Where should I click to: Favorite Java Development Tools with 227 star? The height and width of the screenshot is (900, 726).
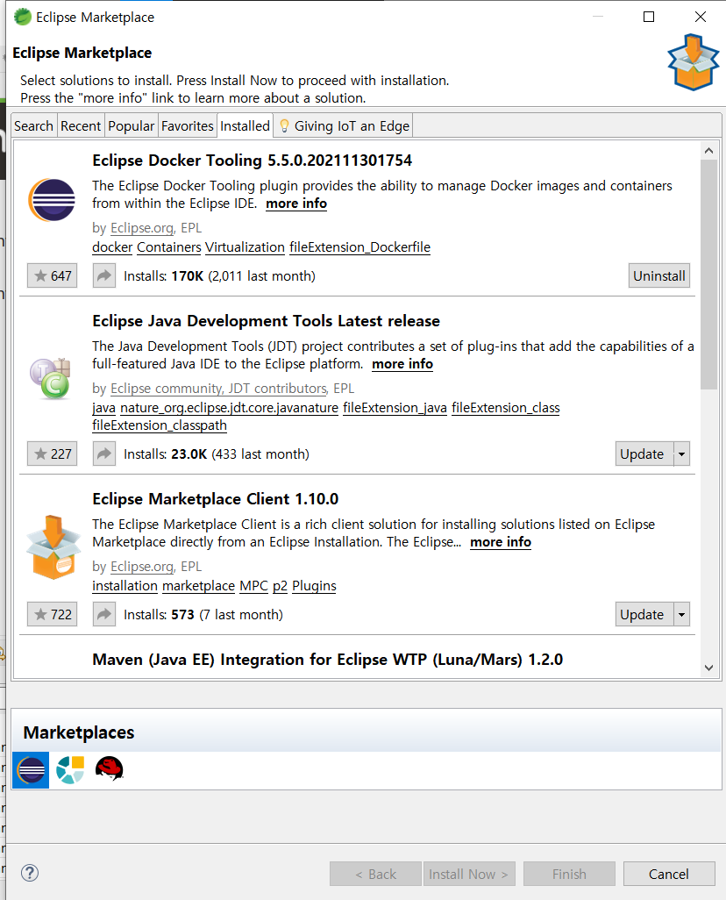tap(53, 454)
